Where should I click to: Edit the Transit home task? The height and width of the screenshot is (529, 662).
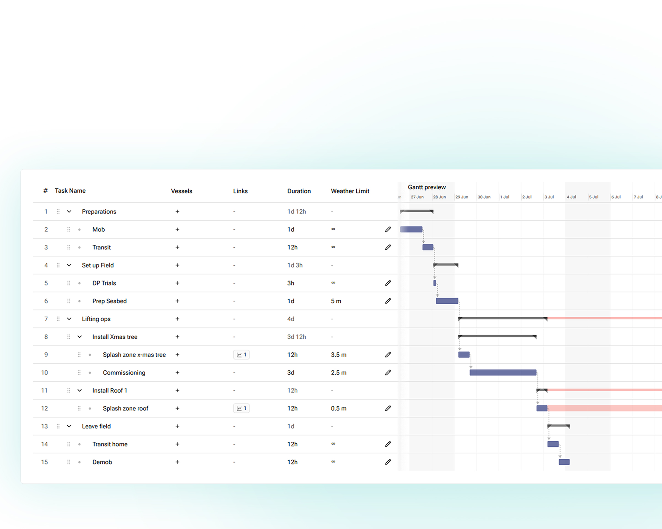coord(388,444)
